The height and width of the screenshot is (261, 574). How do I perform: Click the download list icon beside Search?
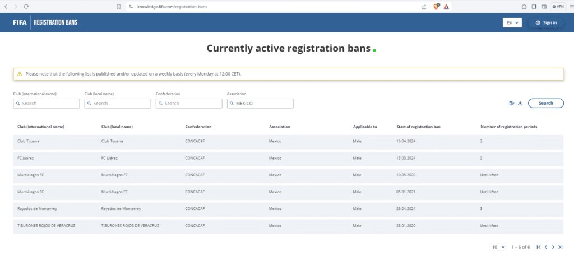pyautogui.click(x=520, y=103)
